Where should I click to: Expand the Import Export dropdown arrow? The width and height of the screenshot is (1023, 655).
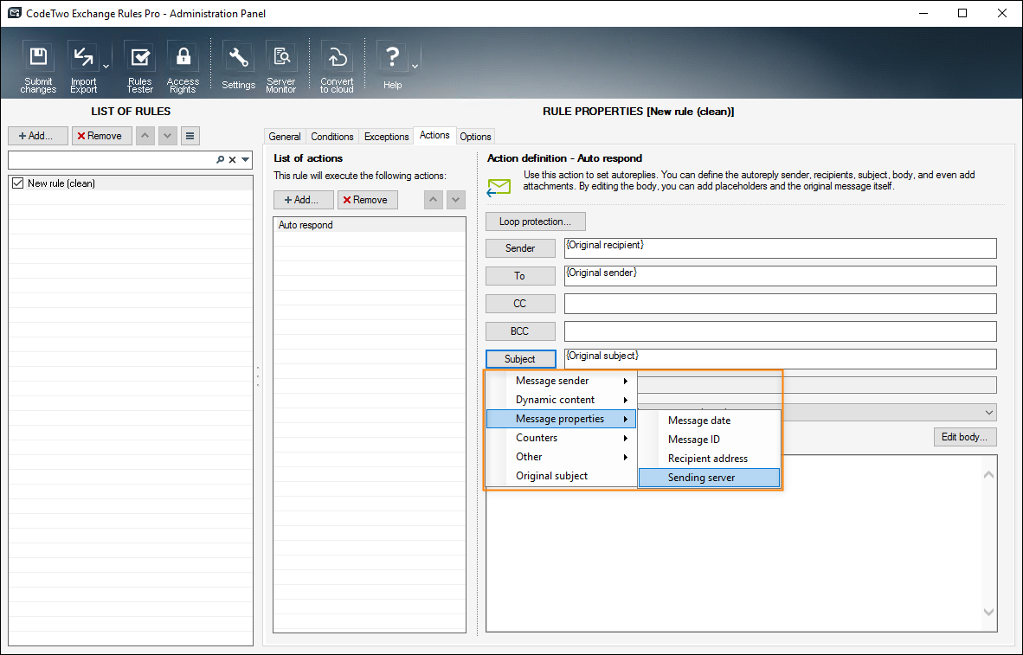coord(106,67)
